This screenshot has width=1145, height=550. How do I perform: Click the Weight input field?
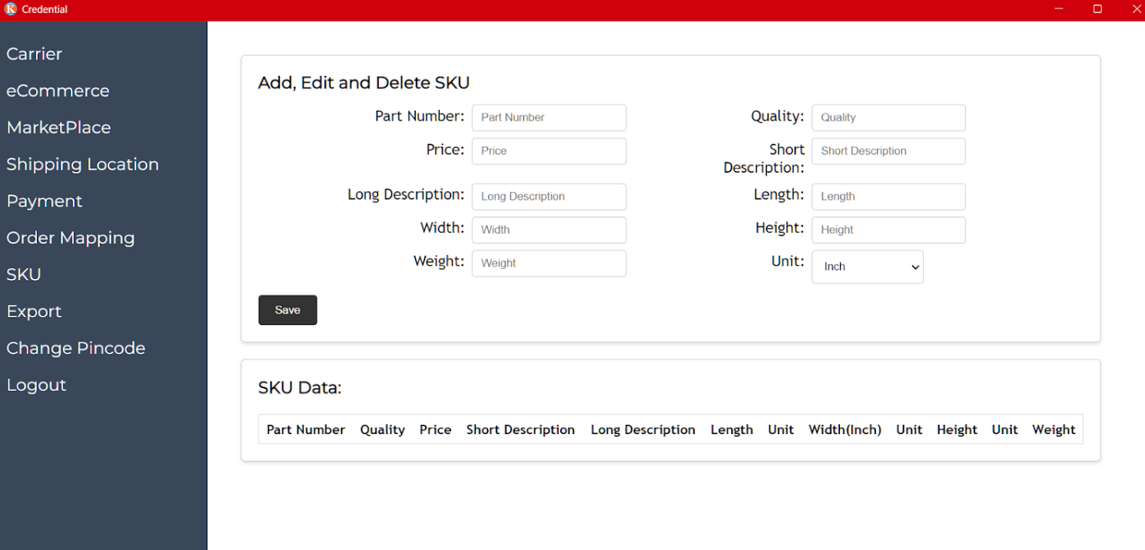click(x=549, y=263)
